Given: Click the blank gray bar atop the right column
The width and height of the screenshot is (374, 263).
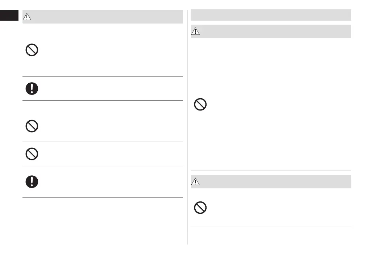Looking at the screenshot, I should pyautogui.click(x=271, y=15).
